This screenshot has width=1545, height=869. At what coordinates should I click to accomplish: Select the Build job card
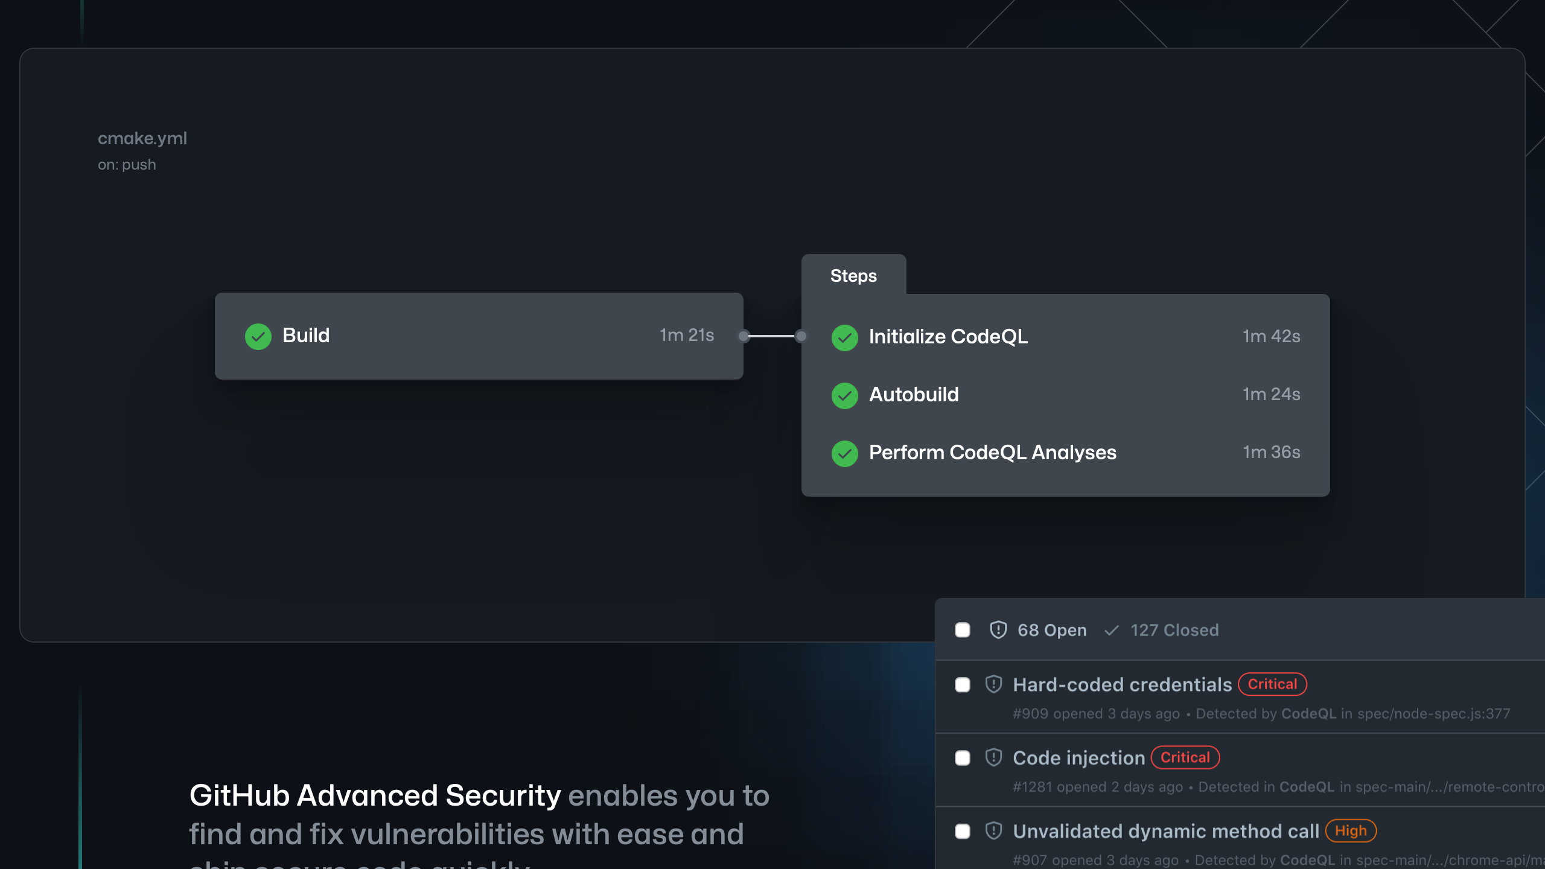(x=479, y=336)
